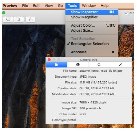The image size is (137, 131).
Task: Choose Show Inspector from Tools menu
Action: pyautogui.click(x=92, y=12)
